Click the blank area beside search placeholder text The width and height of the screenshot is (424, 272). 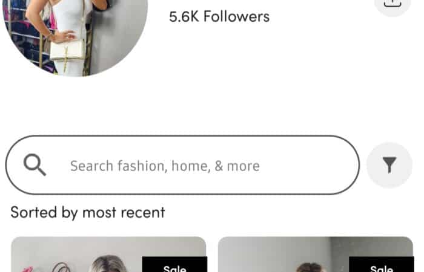[308, 166]
